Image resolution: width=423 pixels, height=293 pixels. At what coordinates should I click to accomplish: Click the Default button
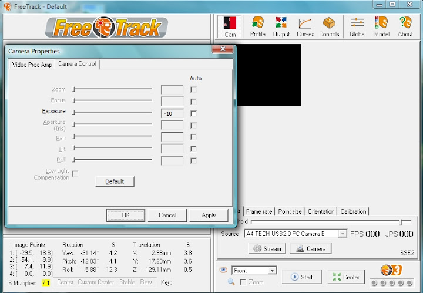[115, 181]
